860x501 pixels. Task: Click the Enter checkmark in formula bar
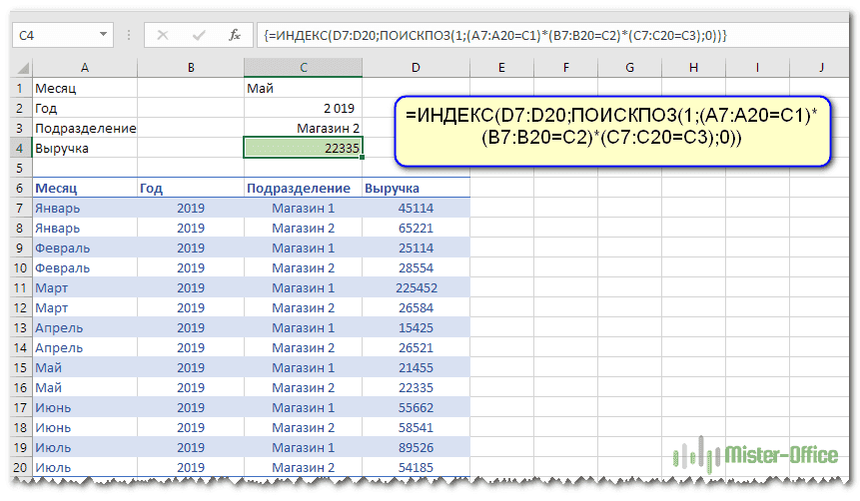tap(199, 35)
